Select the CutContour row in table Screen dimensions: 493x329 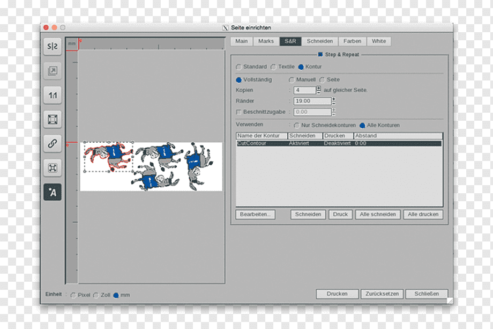click(339, 143)
